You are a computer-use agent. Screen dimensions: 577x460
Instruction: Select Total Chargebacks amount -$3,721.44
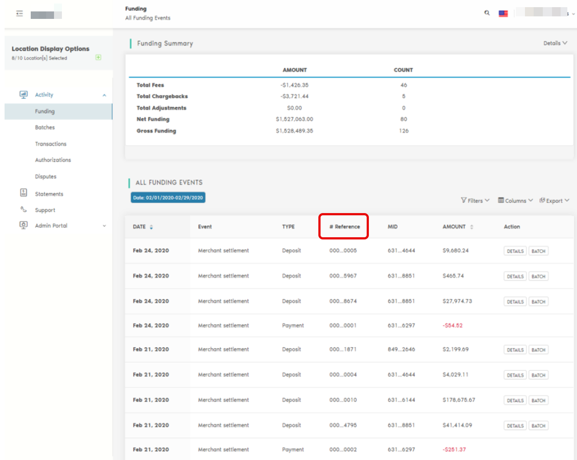click(294, 96)
